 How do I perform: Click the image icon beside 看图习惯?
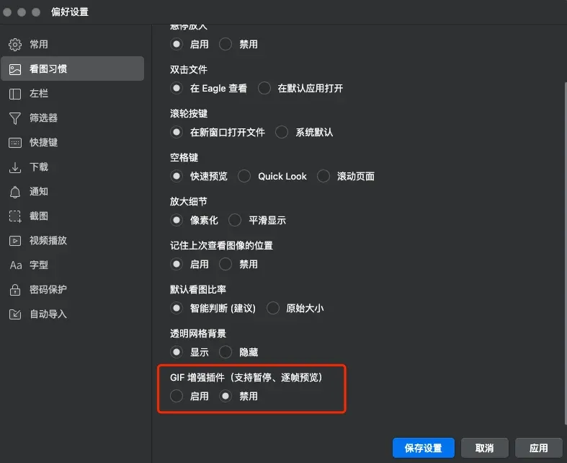[15, 69]
